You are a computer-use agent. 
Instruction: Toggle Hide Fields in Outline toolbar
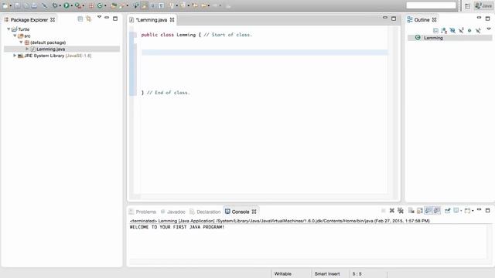(x=452, y=30)
